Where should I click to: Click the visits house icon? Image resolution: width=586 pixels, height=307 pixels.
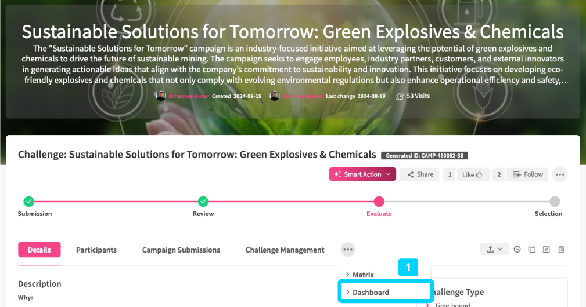point(400,96)
